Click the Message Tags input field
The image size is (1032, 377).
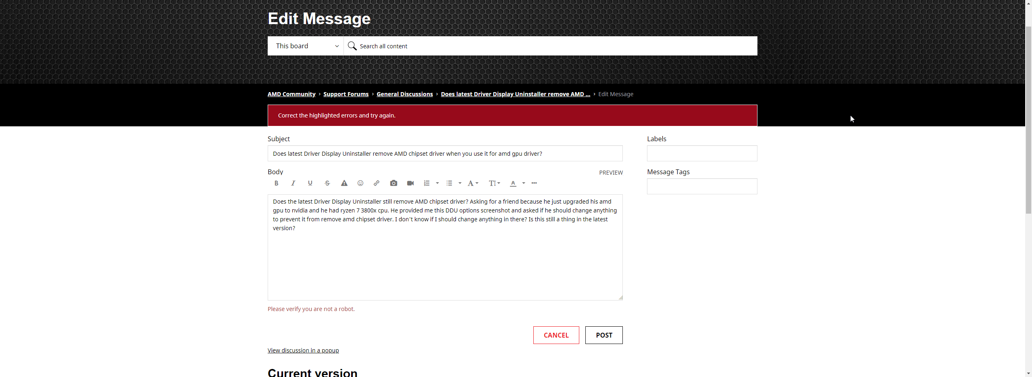tap(702, 186)
